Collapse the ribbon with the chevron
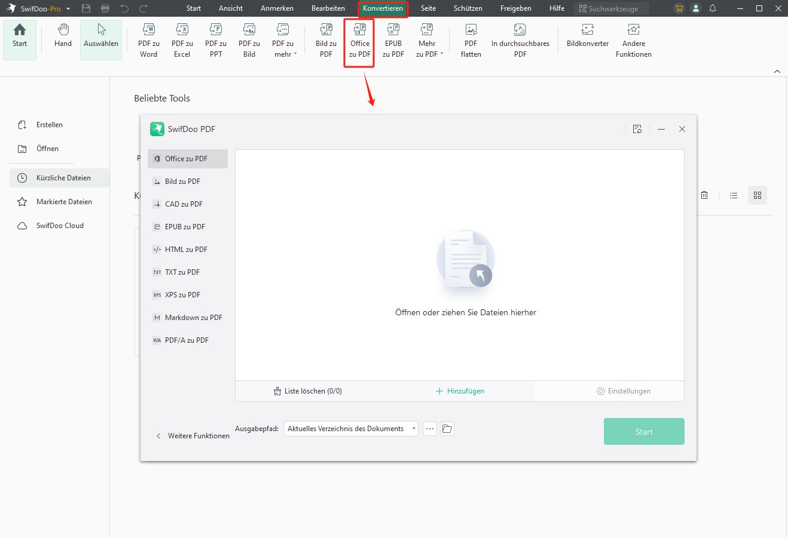This screenshot has height=538, width=788. coord(777,72)
